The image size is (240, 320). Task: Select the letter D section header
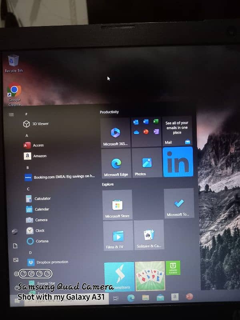[30, 253]
